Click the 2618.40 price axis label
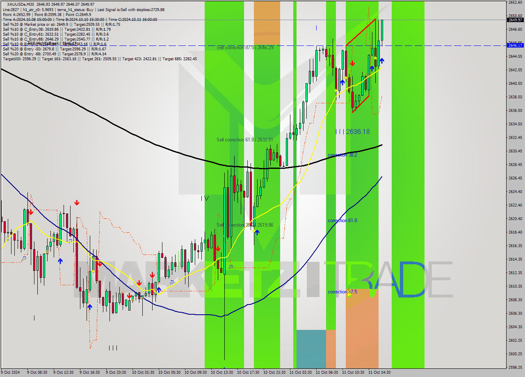The height and width of the screenshot is (377, 525). point(515,232)
